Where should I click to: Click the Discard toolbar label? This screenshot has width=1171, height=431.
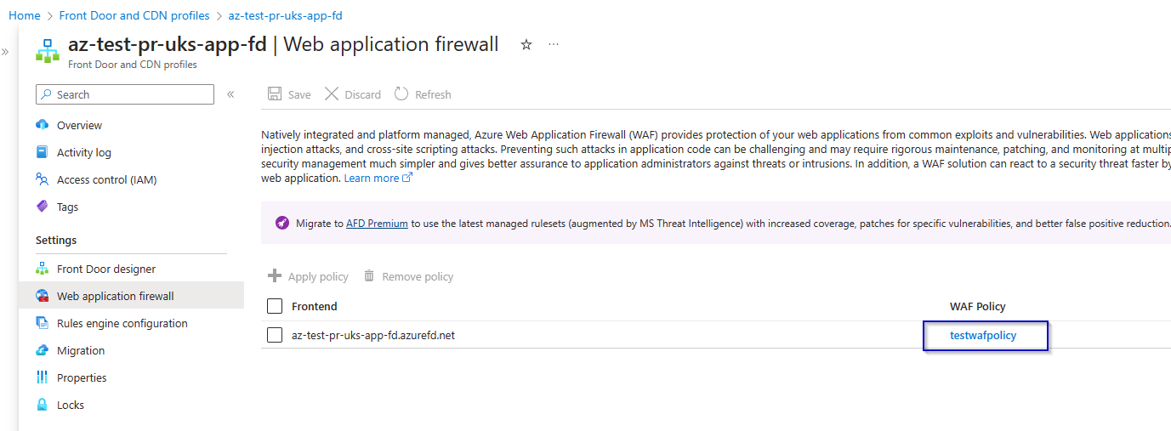pyautogui.click(x=363, y=94)
